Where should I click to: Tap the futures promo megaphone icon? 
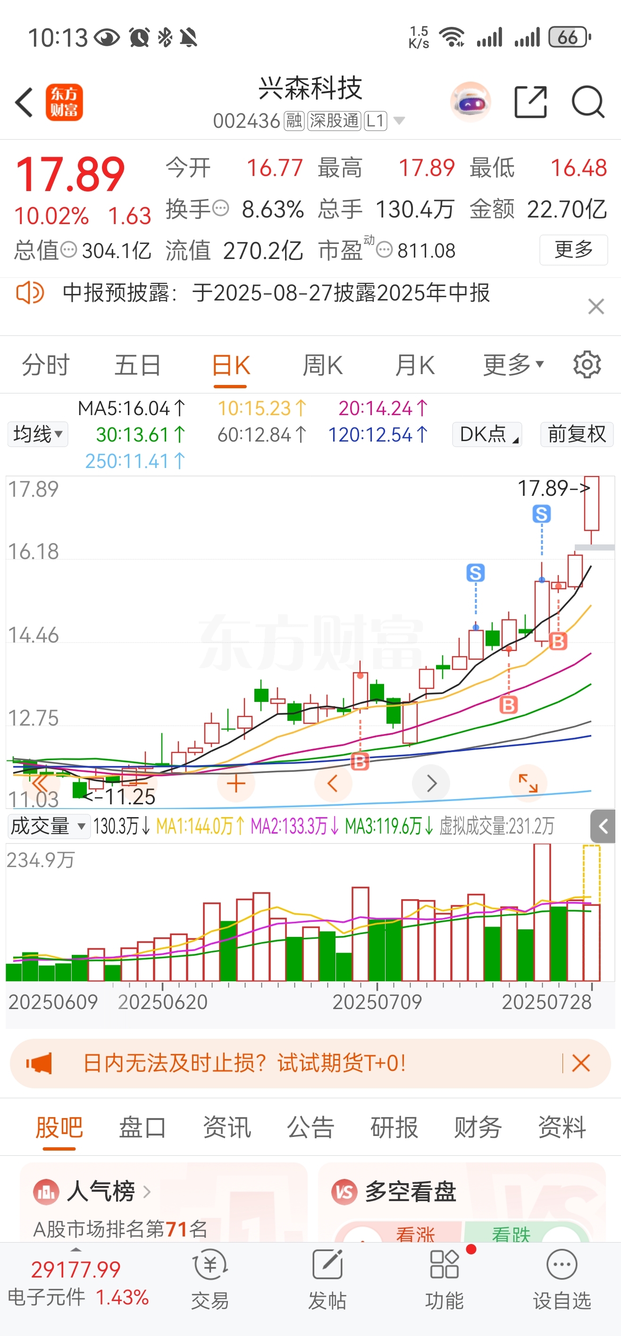[x=40, y=1063]
